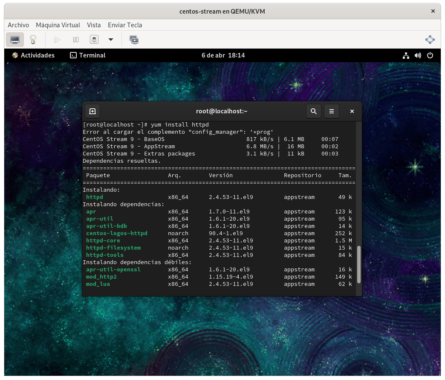Open the Enviar Tecla menu
The width and height of the screenshot is (445, 380).
point(125,25)
